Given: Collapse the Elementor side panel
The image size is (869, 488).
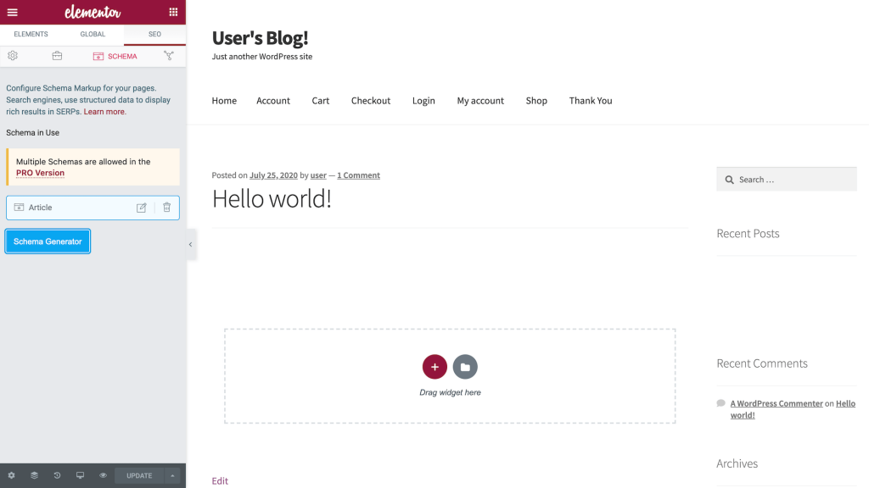Looking at the screenshot, I should (190, 244).
